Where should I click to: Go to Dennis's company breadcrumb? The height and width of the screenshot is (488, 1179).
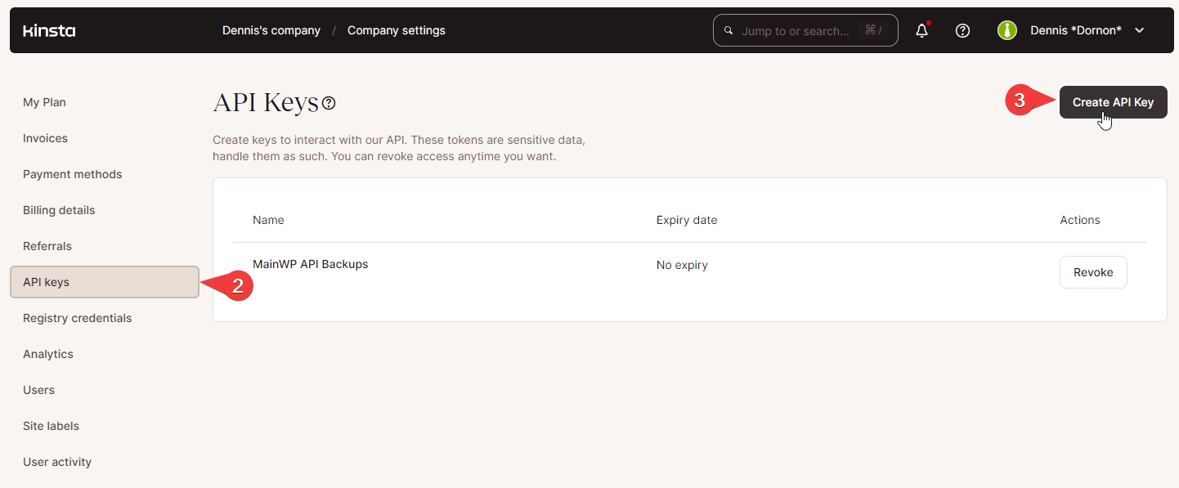coord(271,30)
